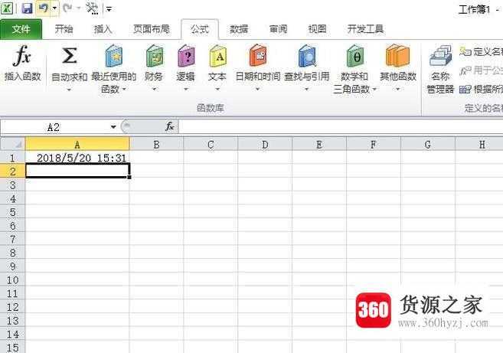Select row 3 header
Viewport: 503px width, 353px height.
click(x=12, y=185)
